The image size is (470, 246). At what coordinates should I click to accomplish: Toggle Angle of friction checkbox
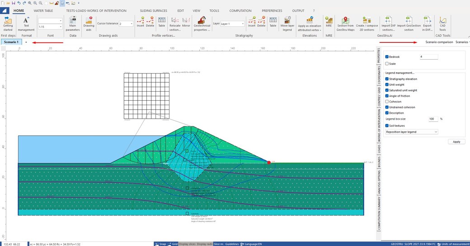coord(387,96)
